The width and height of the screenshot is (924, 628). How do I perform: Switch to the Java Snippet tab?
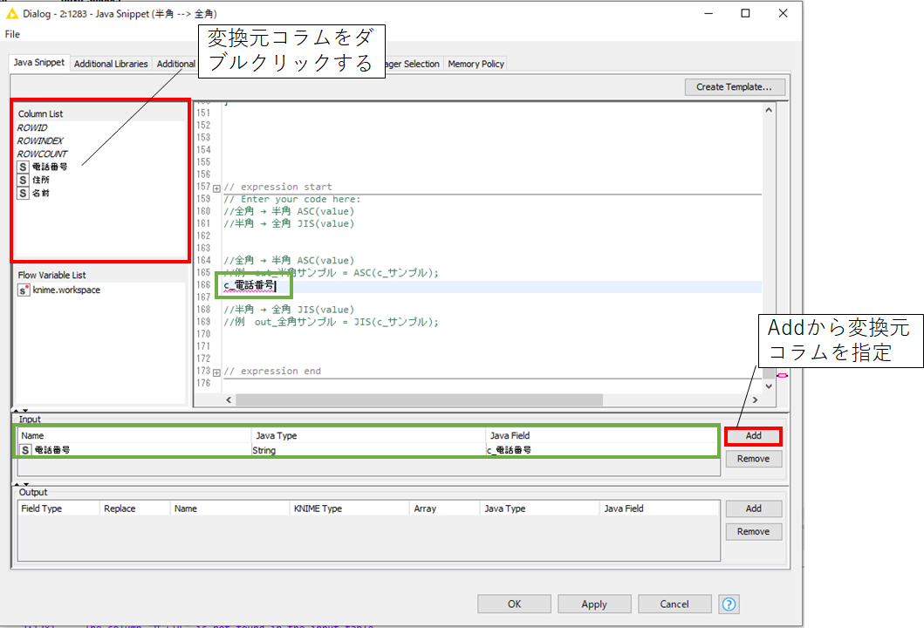click(x=39, y=63)
